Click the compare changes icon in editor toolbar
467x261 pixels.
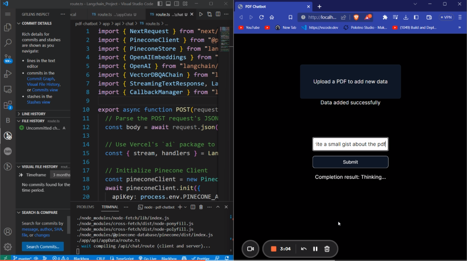pos(210,14)
